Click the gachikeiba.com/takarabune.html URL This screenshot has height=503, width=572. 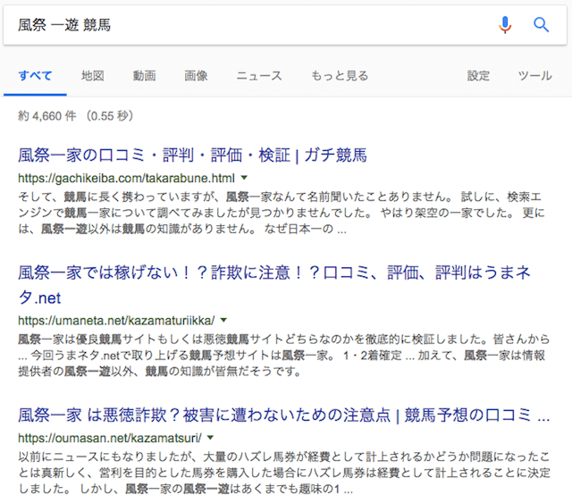(x=126, y=178)
